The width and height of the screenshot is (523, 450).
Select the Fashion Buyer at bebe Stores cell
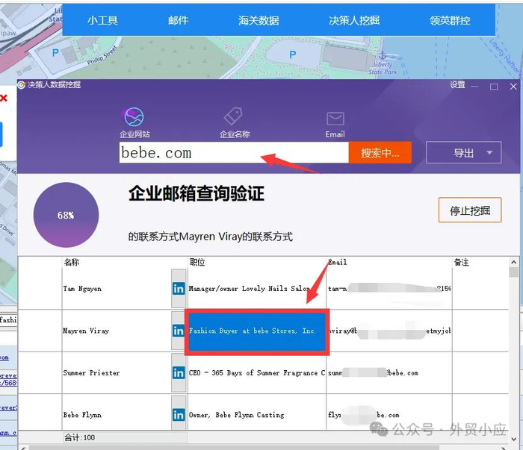tap(257, 331)
